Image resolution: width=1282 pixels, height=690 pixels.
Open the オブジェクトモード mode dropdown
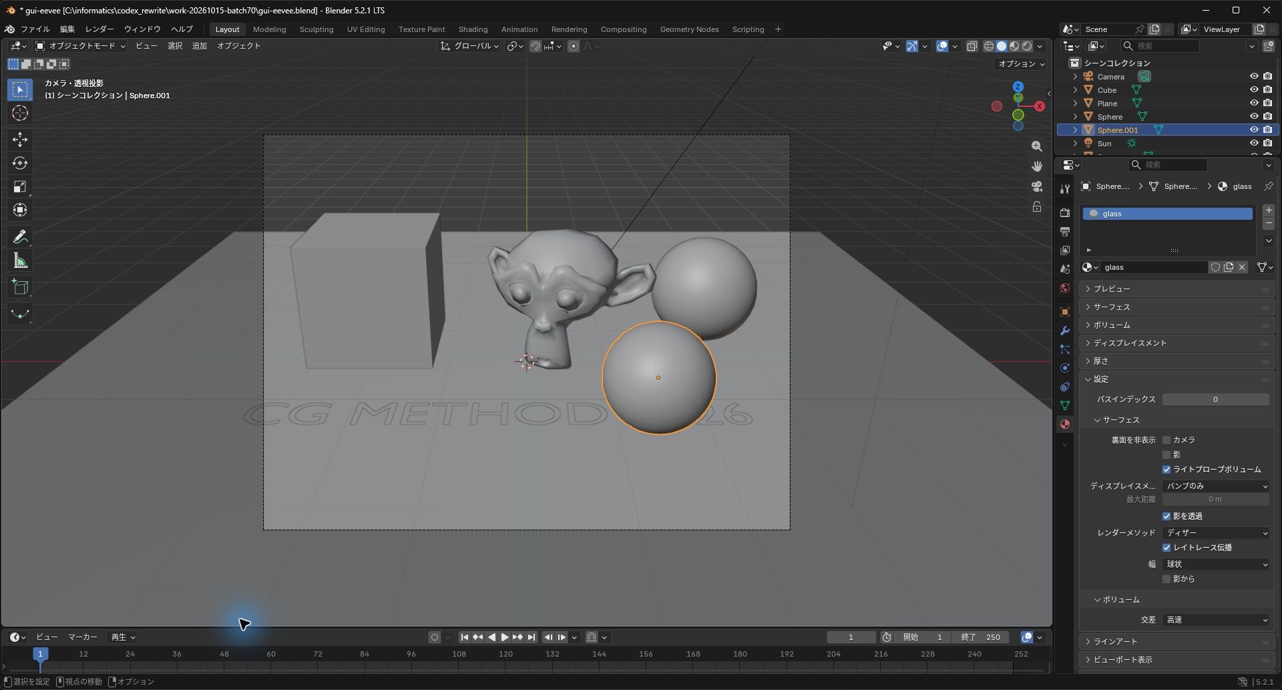pyautogui.click(x=80, y=46)
